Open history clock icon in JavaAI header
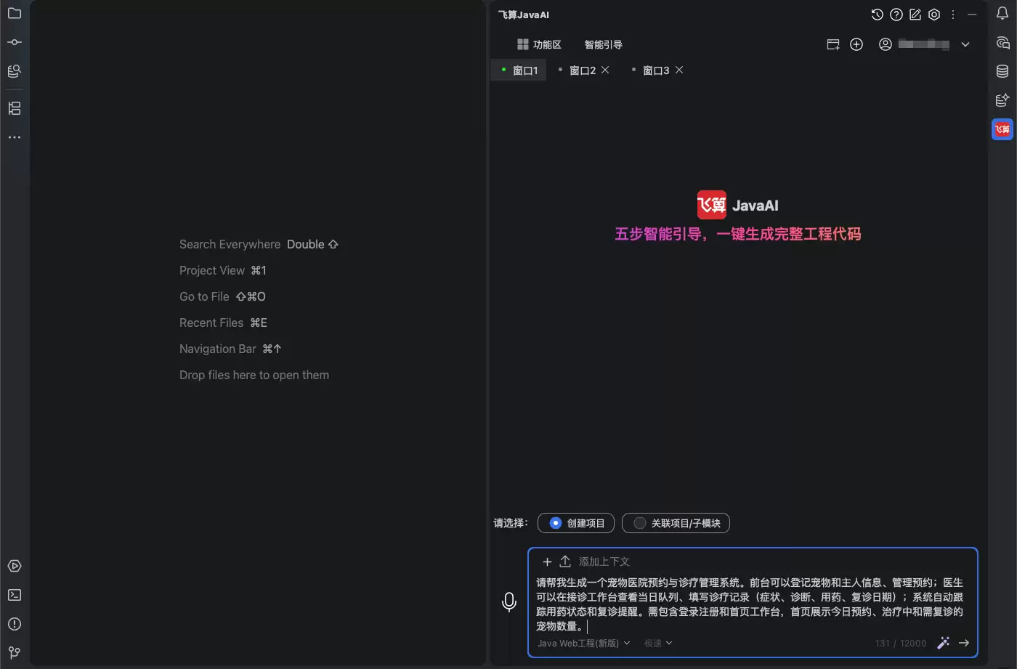1017x669 pixels. point(878,15)
